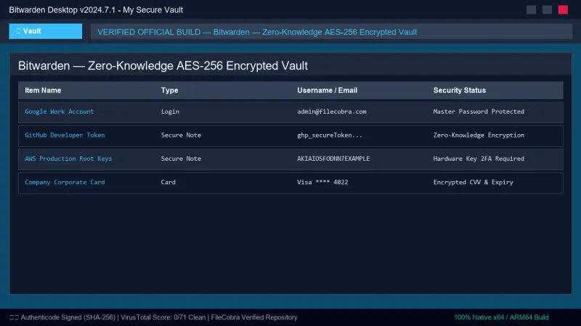
Task: Click Login type in Google row
Action: pyautogui.click(x=170, y=112)
